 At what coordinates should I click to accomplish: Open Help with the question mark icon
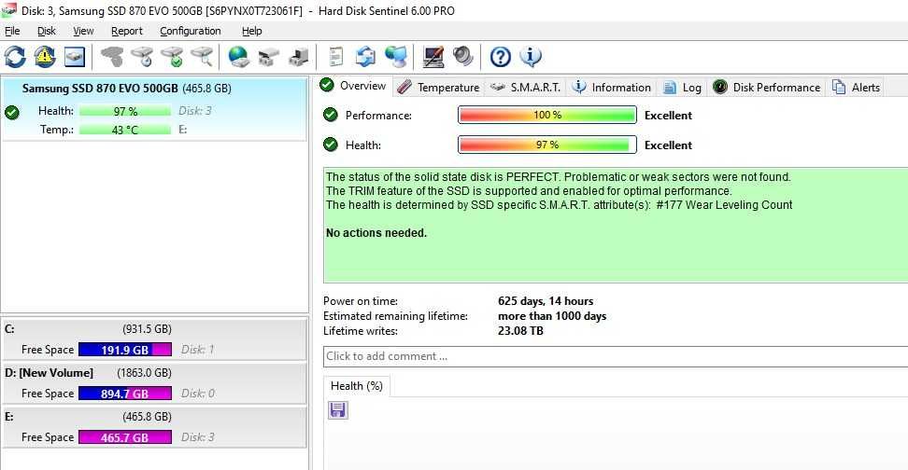pyautogui.click(x=501, y=57)
